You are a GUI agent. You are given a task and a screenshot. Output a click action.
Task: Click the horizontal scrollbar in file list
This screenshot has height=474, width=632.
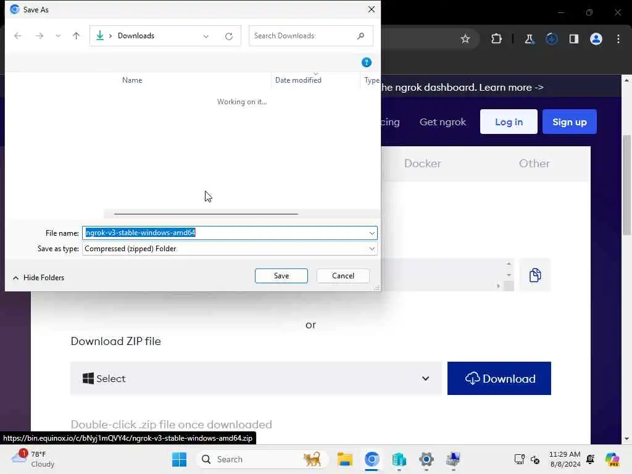click(206, 214)
